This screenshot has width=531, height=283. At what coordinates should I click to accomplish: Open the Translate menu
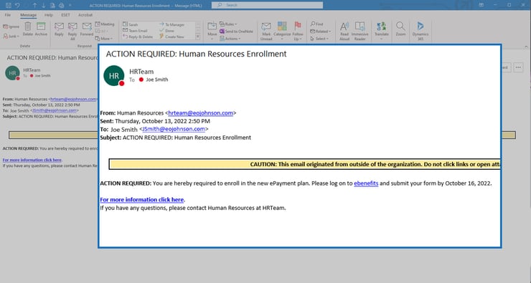[382, 31]
